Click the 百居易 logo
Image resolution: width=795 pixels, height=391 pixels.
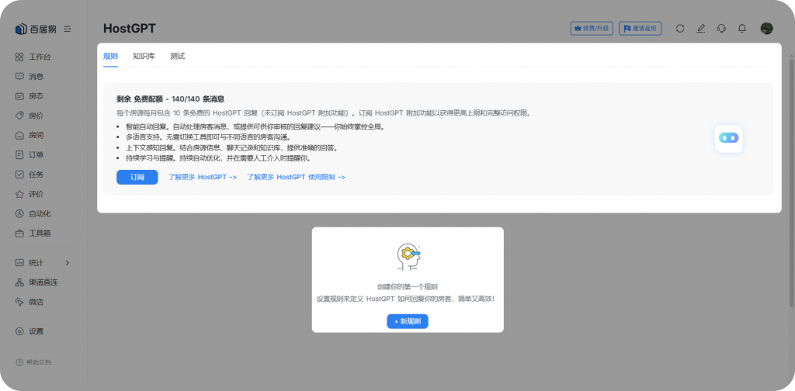click(36, 29)
